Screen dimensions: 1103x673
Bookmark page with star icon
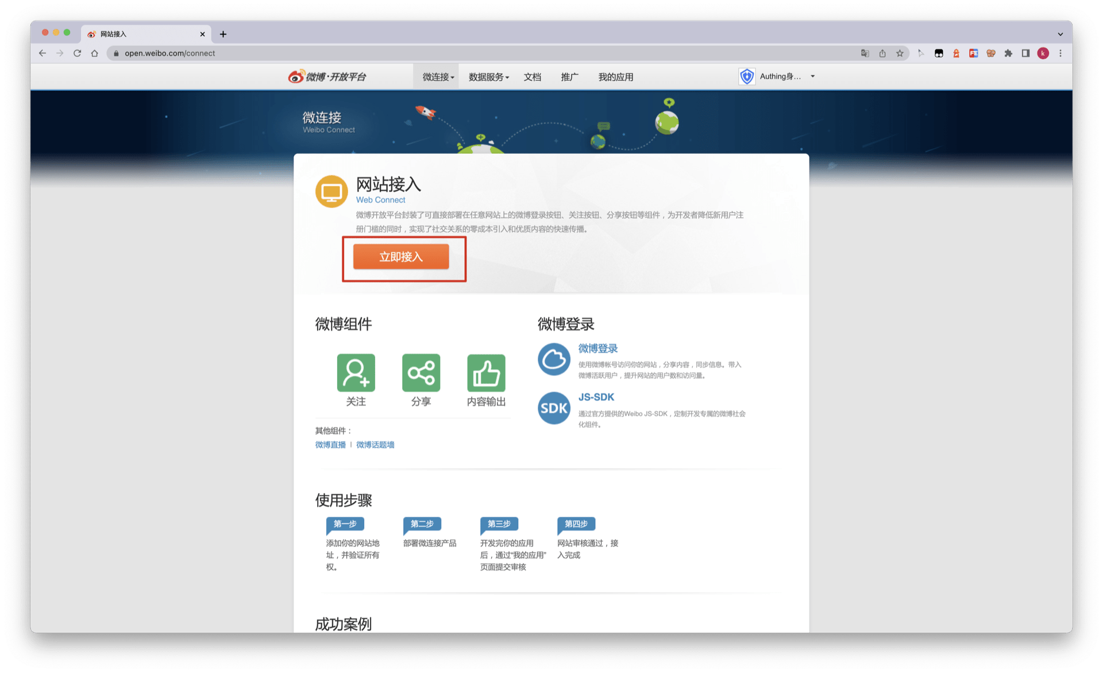(x=900, y=53)
